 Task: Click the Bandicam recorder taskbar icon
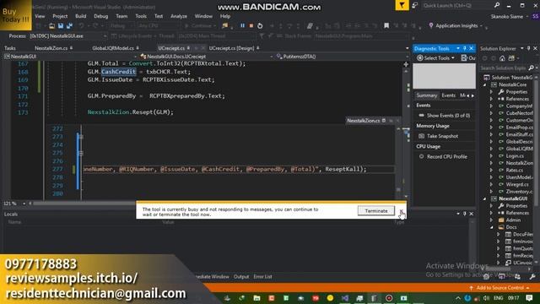click(389, 298)
